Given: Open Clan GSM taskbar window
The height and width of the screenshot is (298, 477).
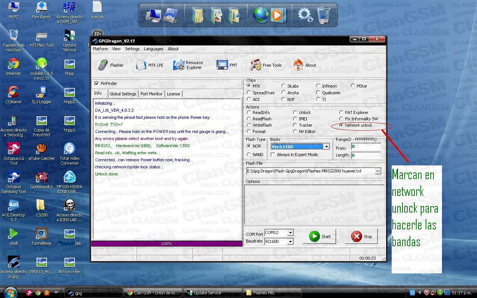Looking at the screenshot, I should point(154,293).
